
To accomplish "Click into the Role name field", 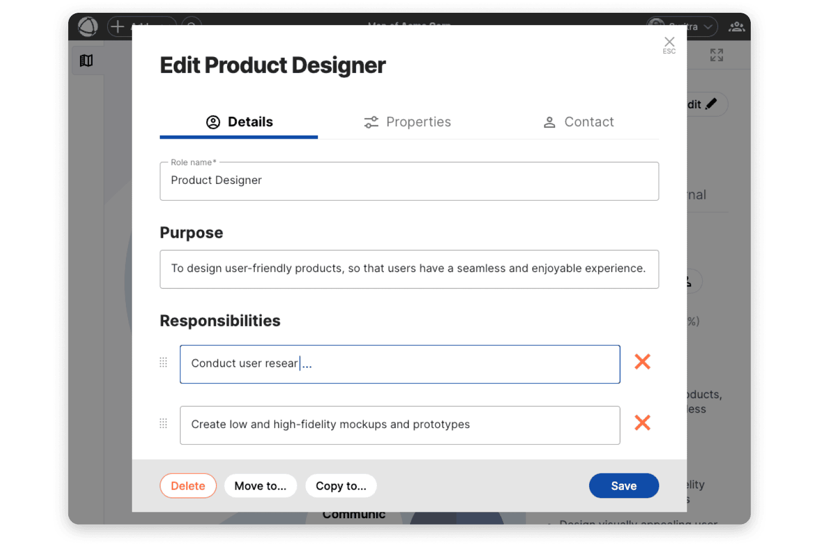I will 409,181.
